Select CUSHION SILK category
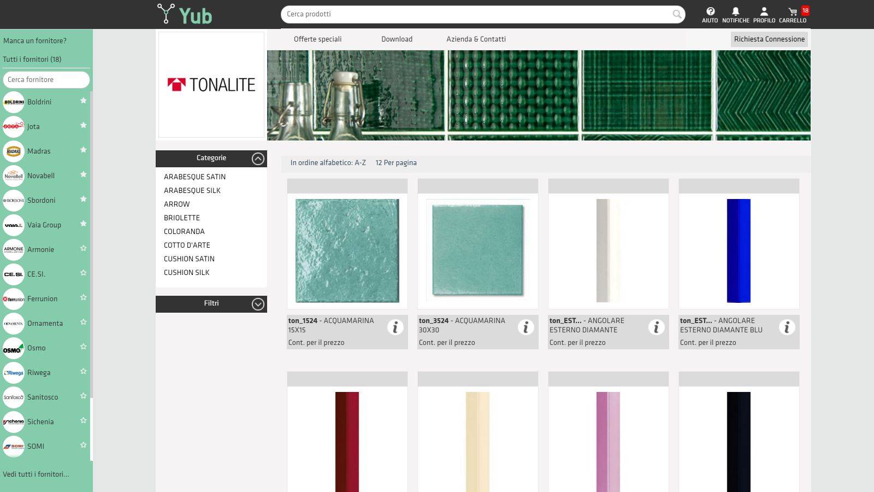Viewport: 874px width, 492px height. (187, 273)
